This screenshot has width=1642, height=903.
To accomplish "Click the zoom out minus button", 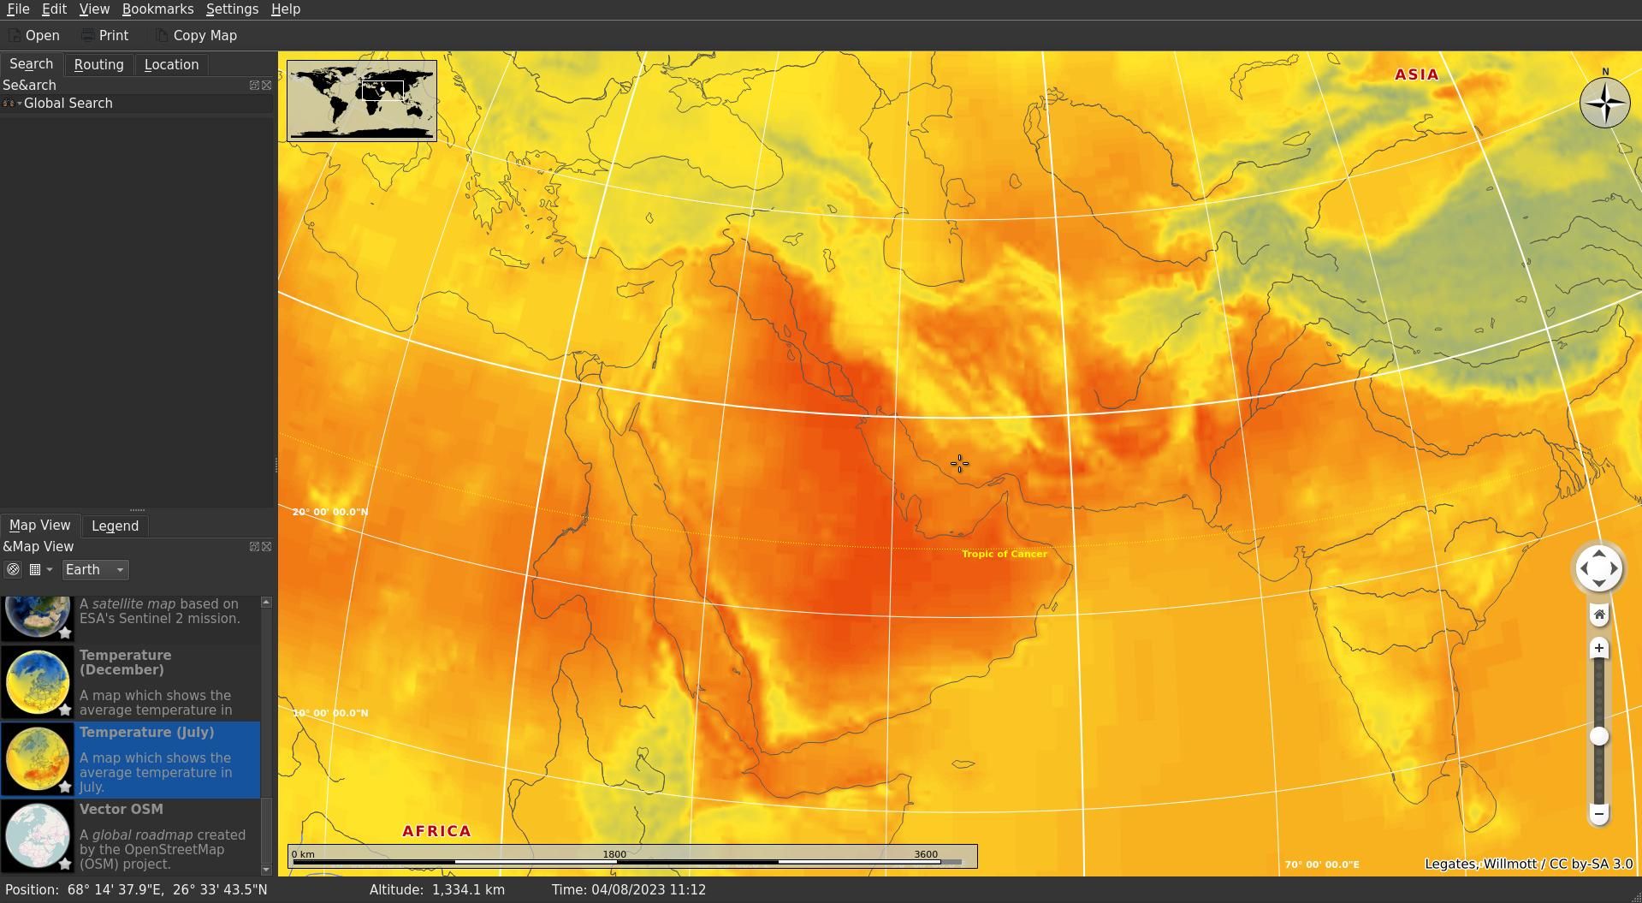I will (1598, 813).
